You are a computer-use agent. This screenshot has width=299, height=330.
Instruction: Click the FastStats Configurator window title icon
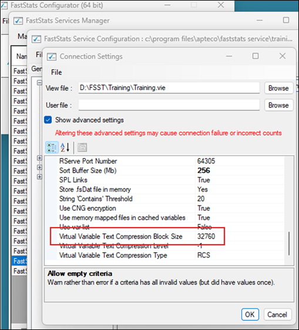pyautogui.click(x=4, y=5)
